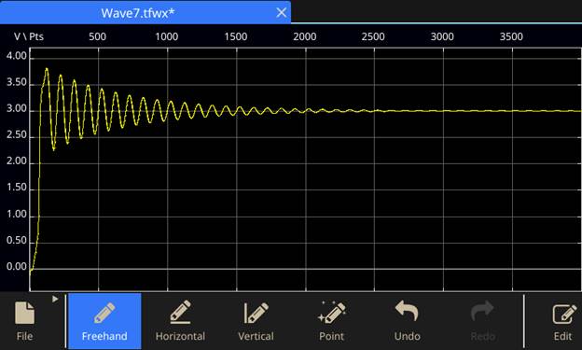Close the Wave7.tfwx tab
Viewport: 582px width, 350px height.
click(x=282, y=13)
